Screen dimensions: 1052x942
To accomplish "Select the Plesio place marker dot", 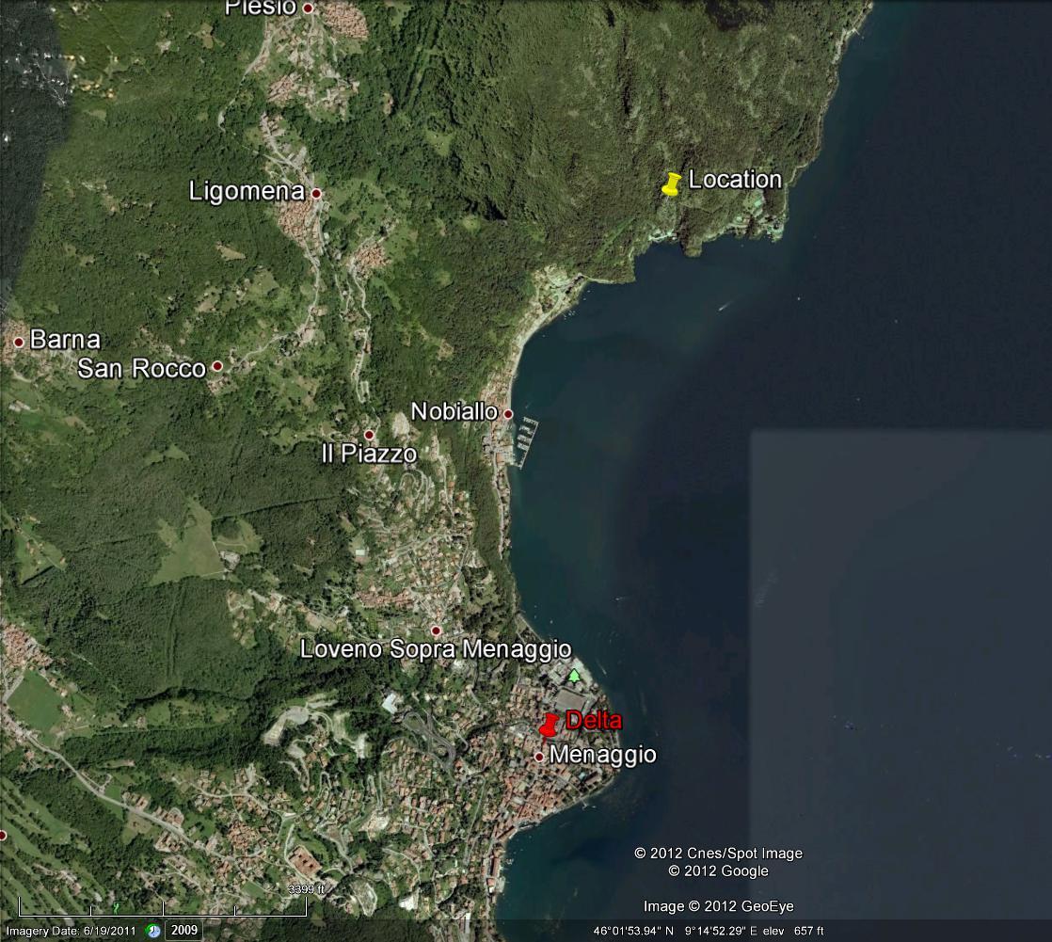I will (x=307, y=8).
